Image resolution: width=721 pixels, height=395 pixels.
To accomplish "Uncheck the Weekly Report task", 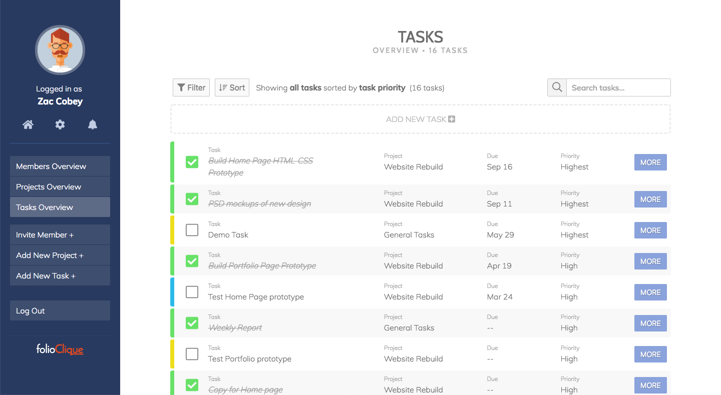I will 192,323.
